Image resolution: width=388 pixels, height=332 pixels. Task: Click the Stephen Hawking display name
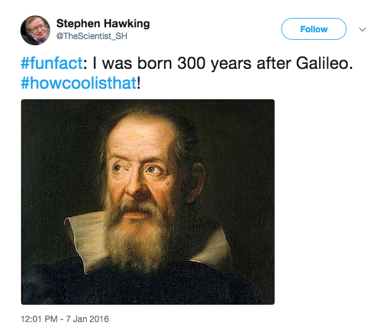coord(103,24)
